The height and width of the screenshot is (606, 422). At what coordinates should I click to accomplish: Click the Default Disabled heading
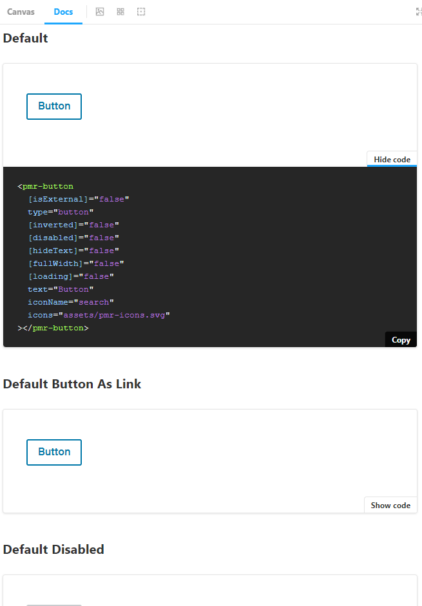53,549
